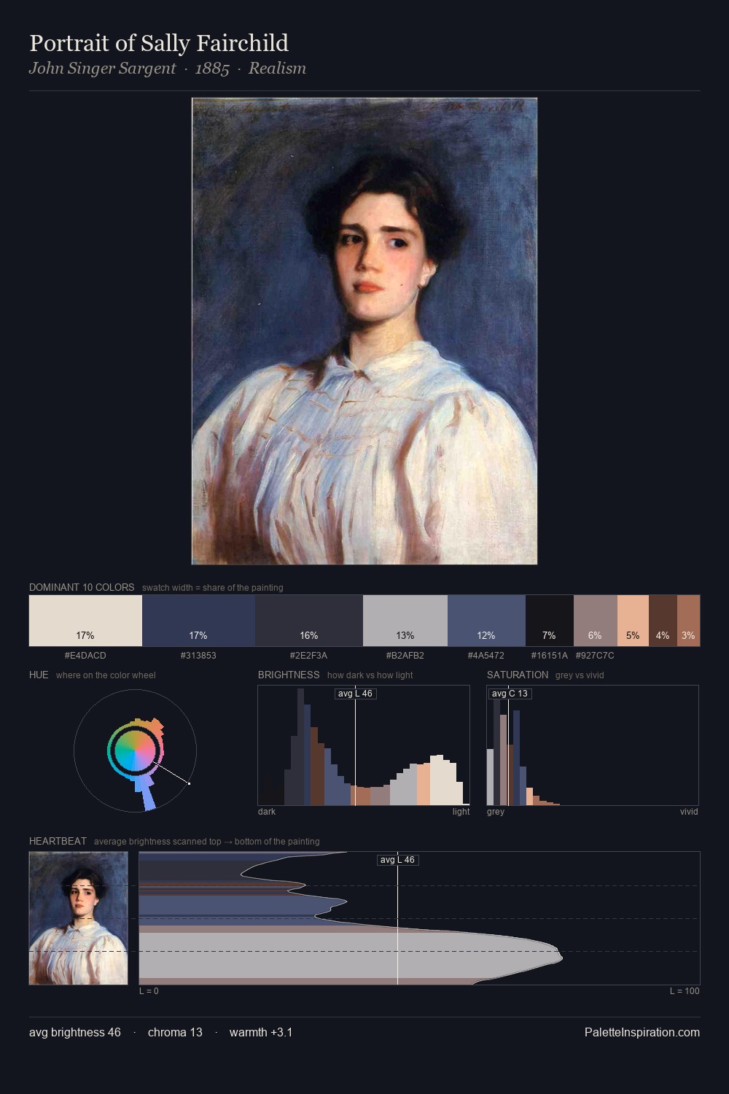Image resolution: width=729 pixels, height=1094 pixels.
Task: Click the BRIGHTNESS section heading
Action: pyautogui.click(x=289, y=675)
